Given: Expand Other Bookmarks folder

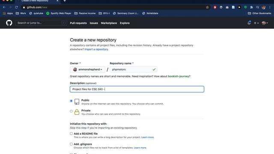Looking at the screenshot, I should click(x=259, y=13).
